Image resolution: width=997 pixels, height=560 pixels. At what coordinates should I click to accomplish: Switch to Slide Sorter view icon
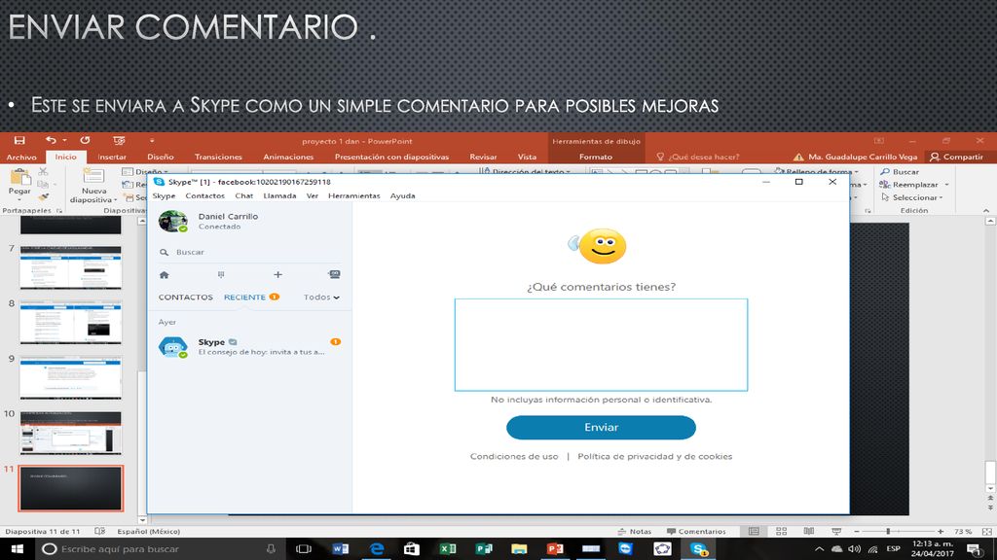coord(782,532)
